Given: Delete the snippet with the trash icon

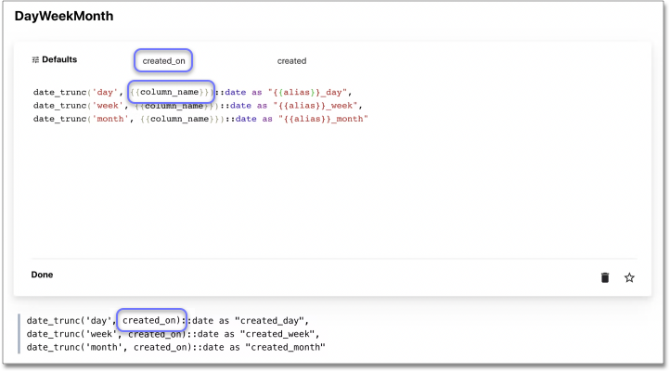Looking at the screenshot, I should tap(605, 277).
